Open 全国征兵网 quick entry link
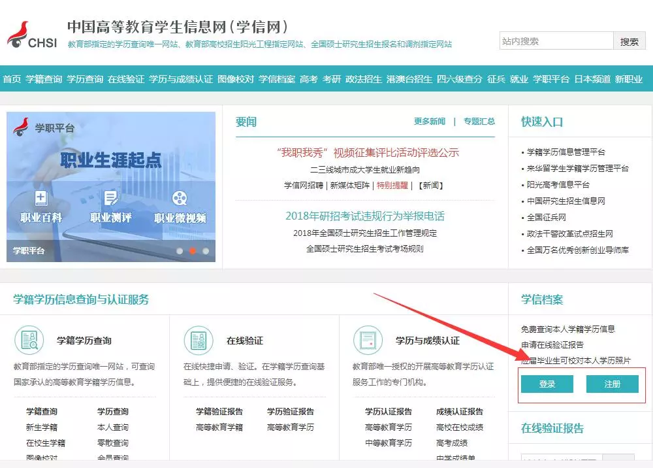653x468 pixels. coord(547,217)
